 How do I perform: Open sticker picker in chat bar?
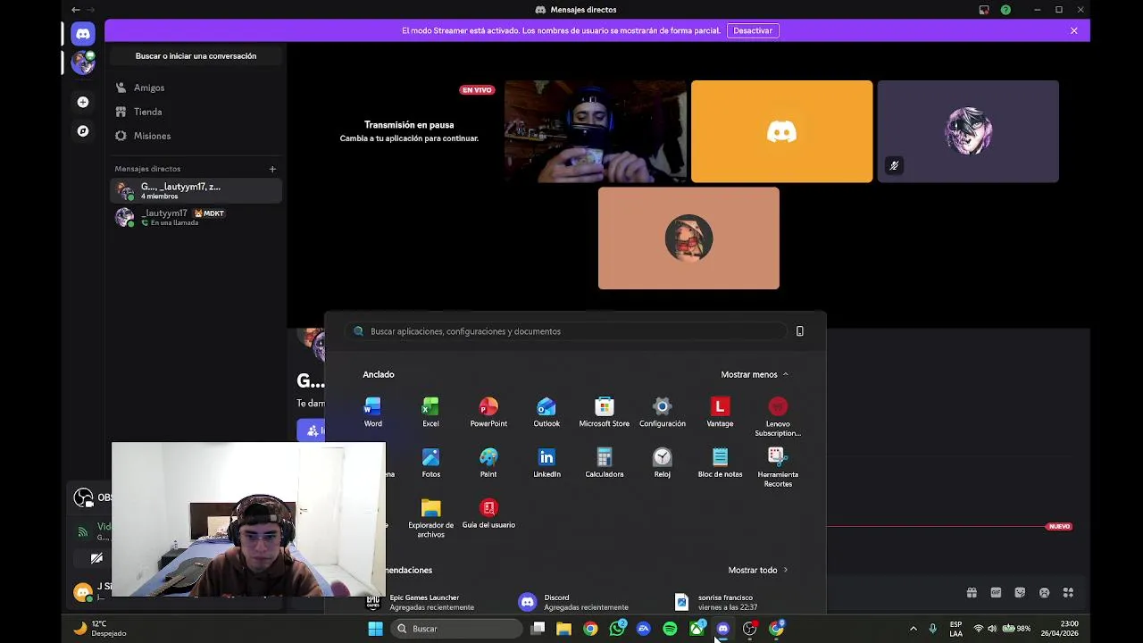coord(1020,592)
